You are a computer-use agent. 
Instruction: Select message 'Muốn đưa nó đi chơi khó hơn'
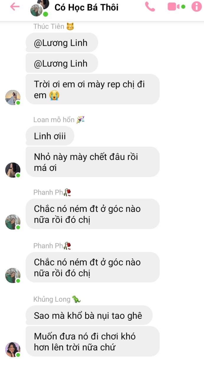pos(93,342)
